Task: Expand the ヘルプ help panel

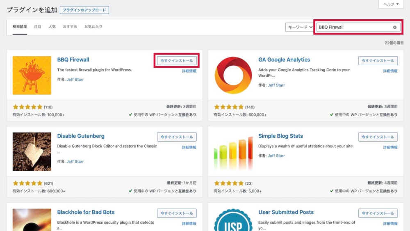Action: pyautogui.click(x=391, y=4)
